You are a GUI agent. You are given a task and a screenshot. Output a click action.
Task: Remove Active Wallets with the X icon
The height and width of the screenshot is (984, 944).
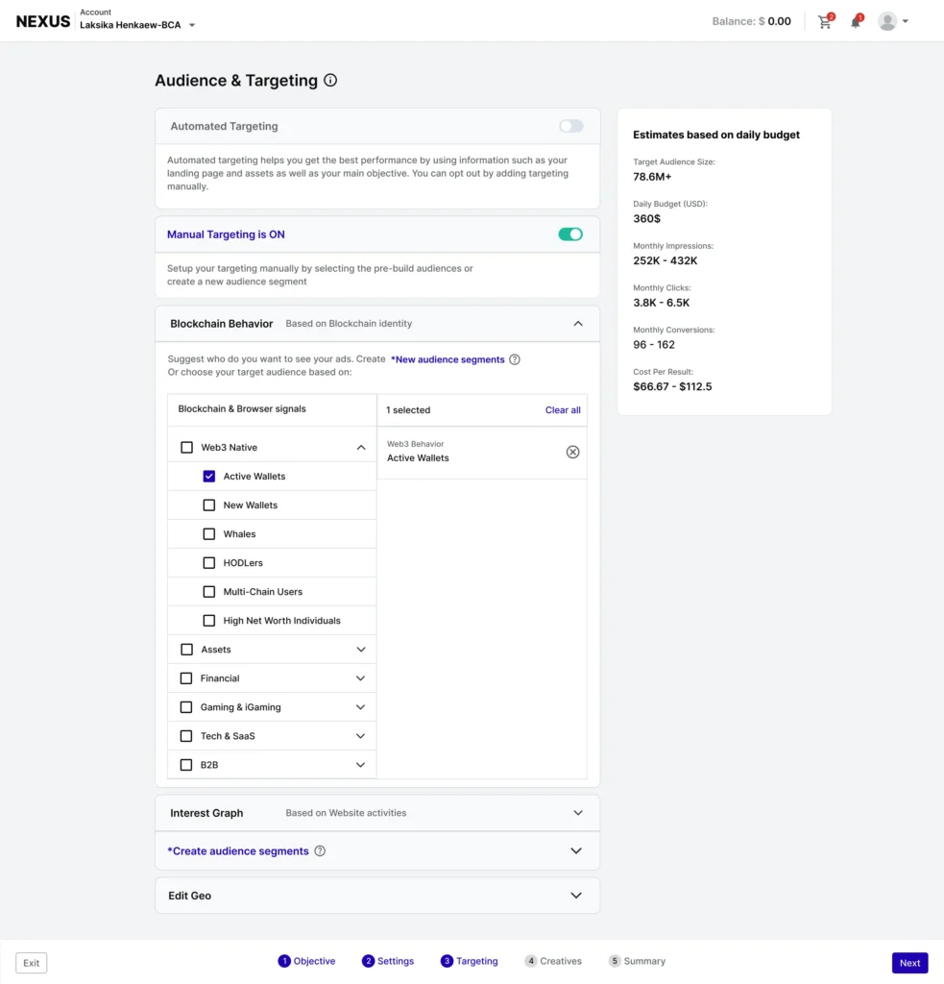[572, 452]
